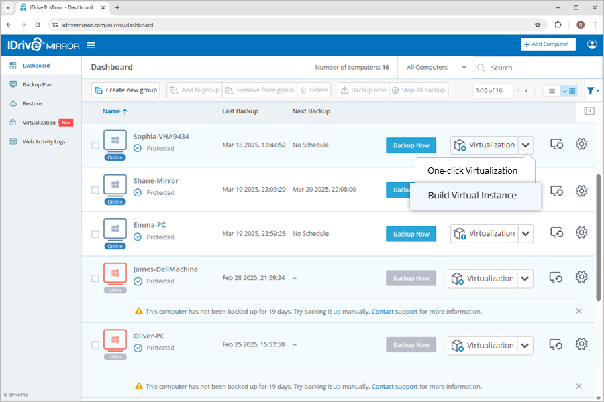Click the Sophia-VHA9434 computer icon
Image resolution: width=604 pixels, height=402 pixels.
[x=115, y=141]
